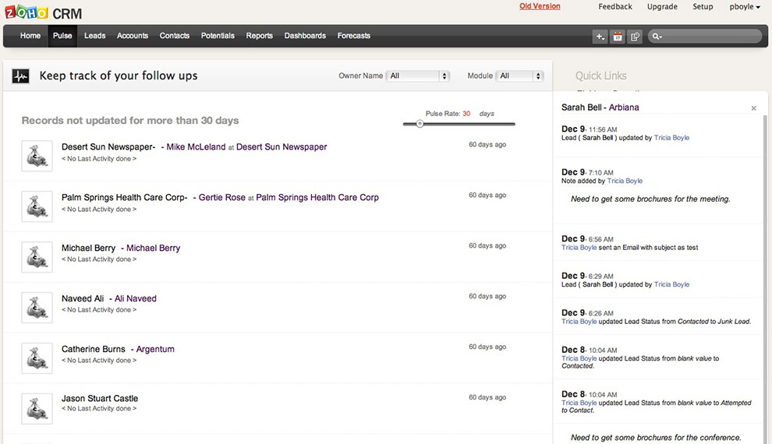Click the Catherine Burns record icon
Image resolution: width=772 pixels, height=444 pixels.
(x=37, y=358)
